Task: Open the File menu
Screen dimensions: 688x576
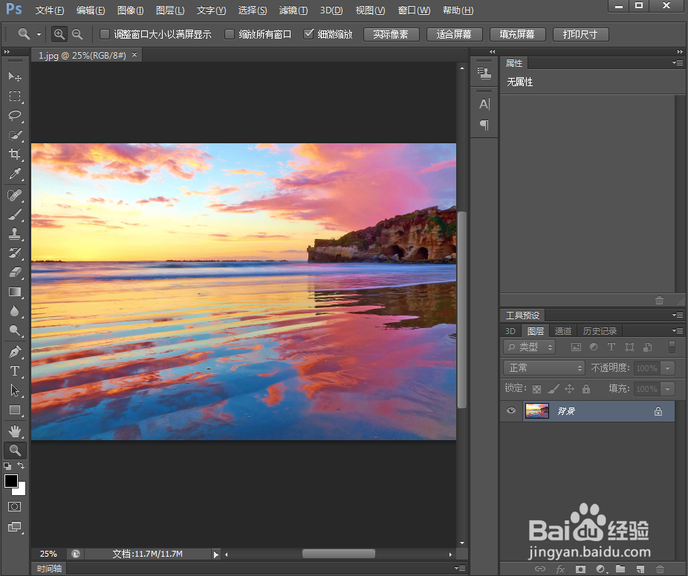Action: [50, 10]
